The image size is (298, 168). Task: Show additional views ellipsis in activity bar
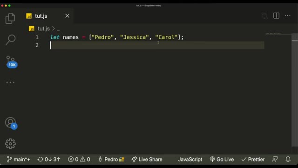[10, 83]
